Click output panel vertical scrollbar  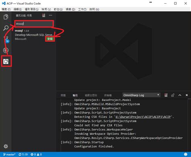coord(189,126)
